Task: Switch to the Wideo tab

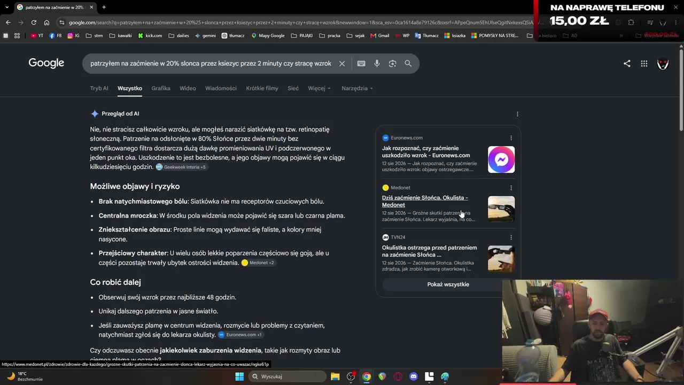Action: click(188, 88)
